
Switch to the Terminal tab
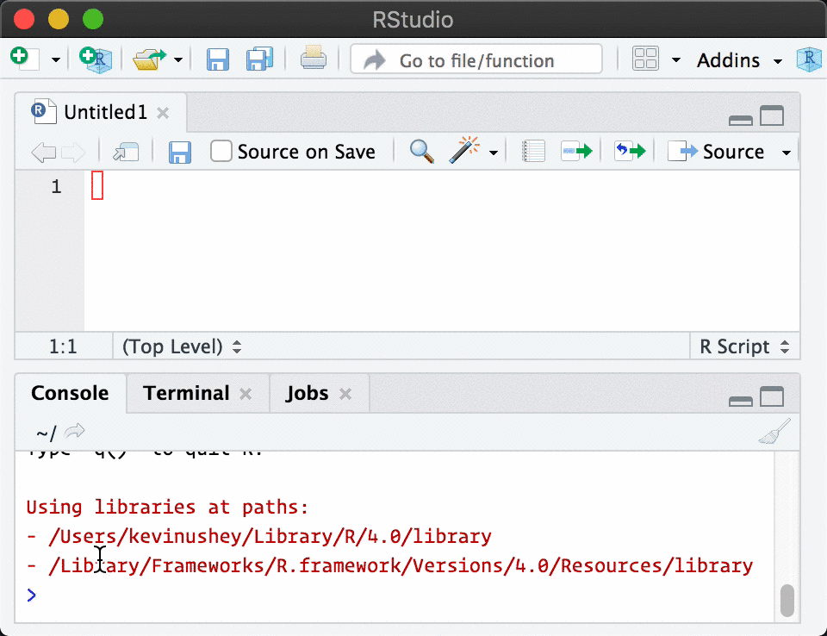pos(186,393)
